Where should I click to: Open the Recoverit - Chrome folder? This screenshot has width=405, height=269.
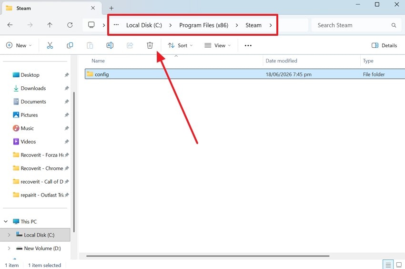[38, 168]
